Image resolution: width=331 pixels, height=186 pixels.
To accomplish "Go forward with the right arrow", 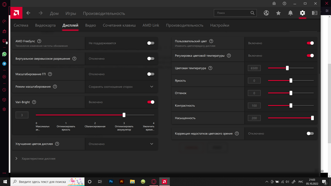I will coord(40,13).
